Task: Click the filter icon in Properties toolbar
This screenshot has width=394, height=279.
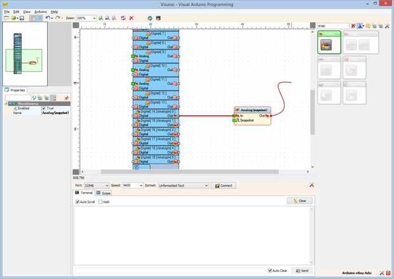Action: coord(34,98)
